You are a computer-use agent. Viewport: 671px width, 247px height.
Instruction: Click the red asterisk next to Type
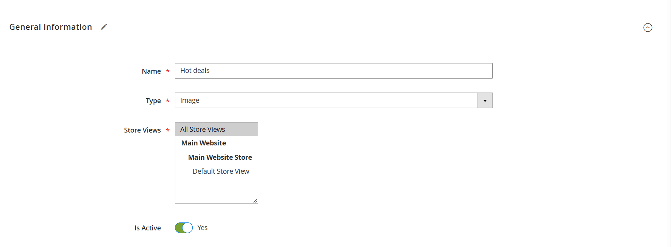coord(168,100)
